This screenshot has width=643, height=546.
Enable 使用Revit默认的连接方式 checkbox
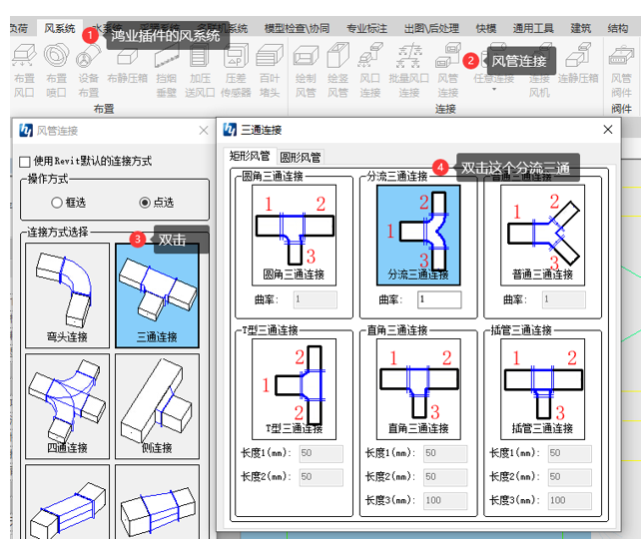[25, 162]
